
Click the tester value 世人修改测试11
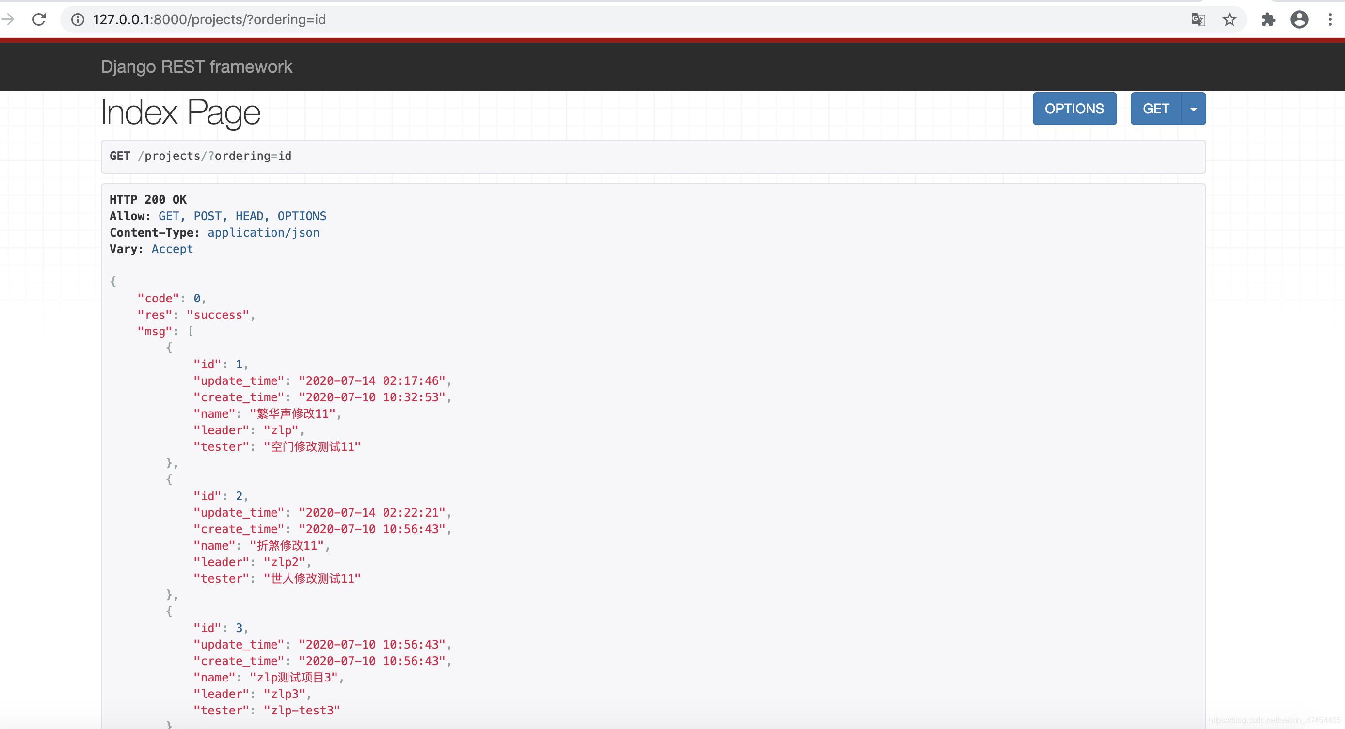pyautogui.click(x=312, y=579)
